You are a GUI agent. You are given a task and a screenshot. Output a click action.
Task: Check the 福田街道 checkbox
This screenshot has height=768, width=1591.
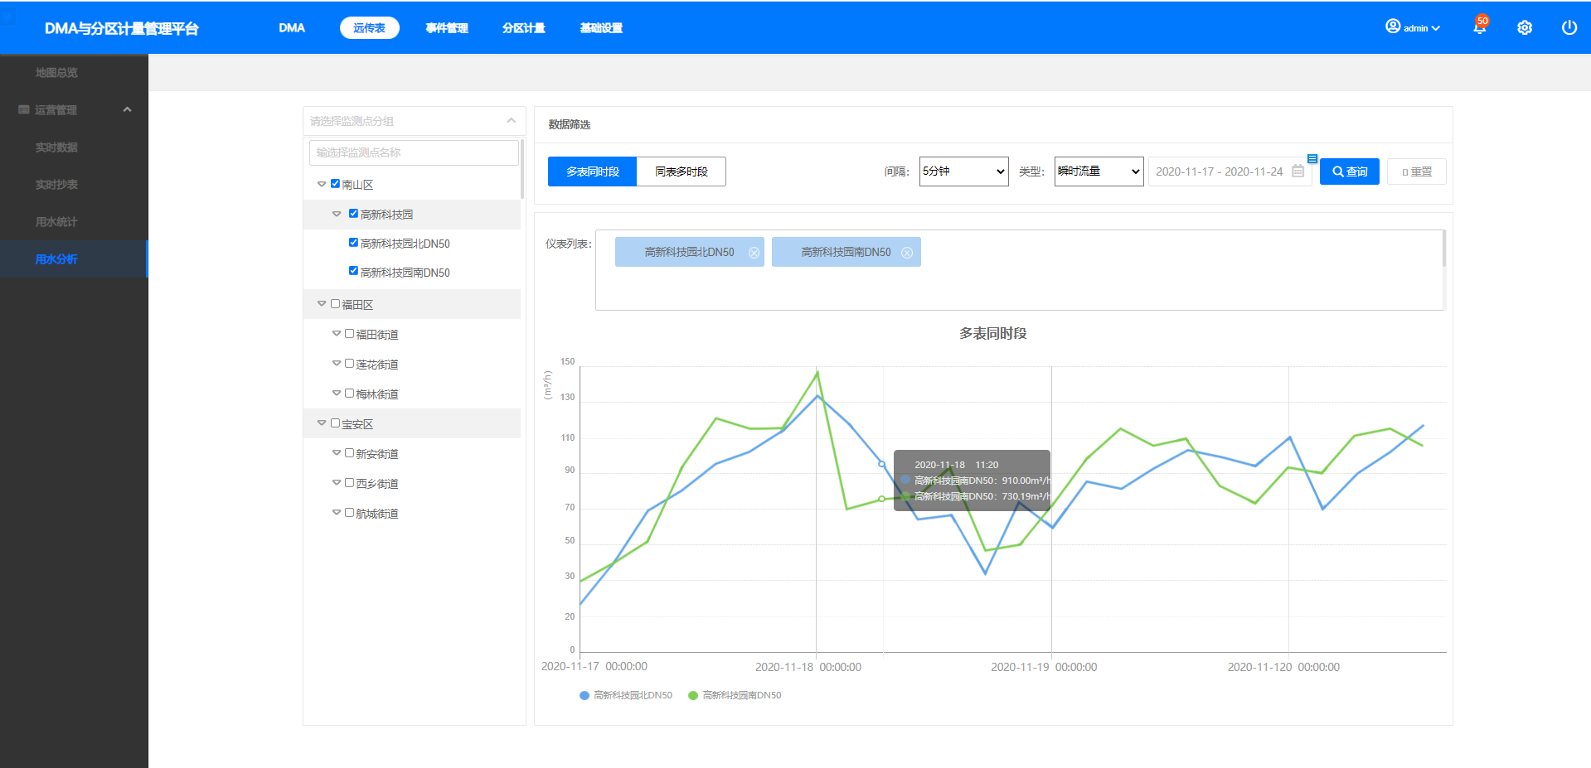[349, 334]
